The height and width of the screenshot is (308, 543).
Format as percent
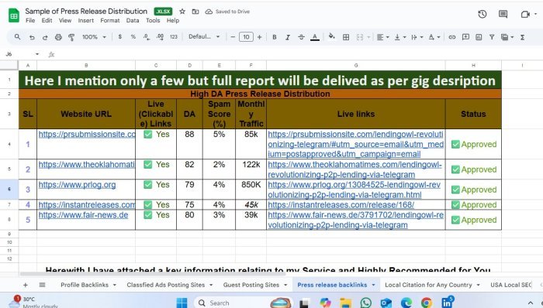(133, 36)
